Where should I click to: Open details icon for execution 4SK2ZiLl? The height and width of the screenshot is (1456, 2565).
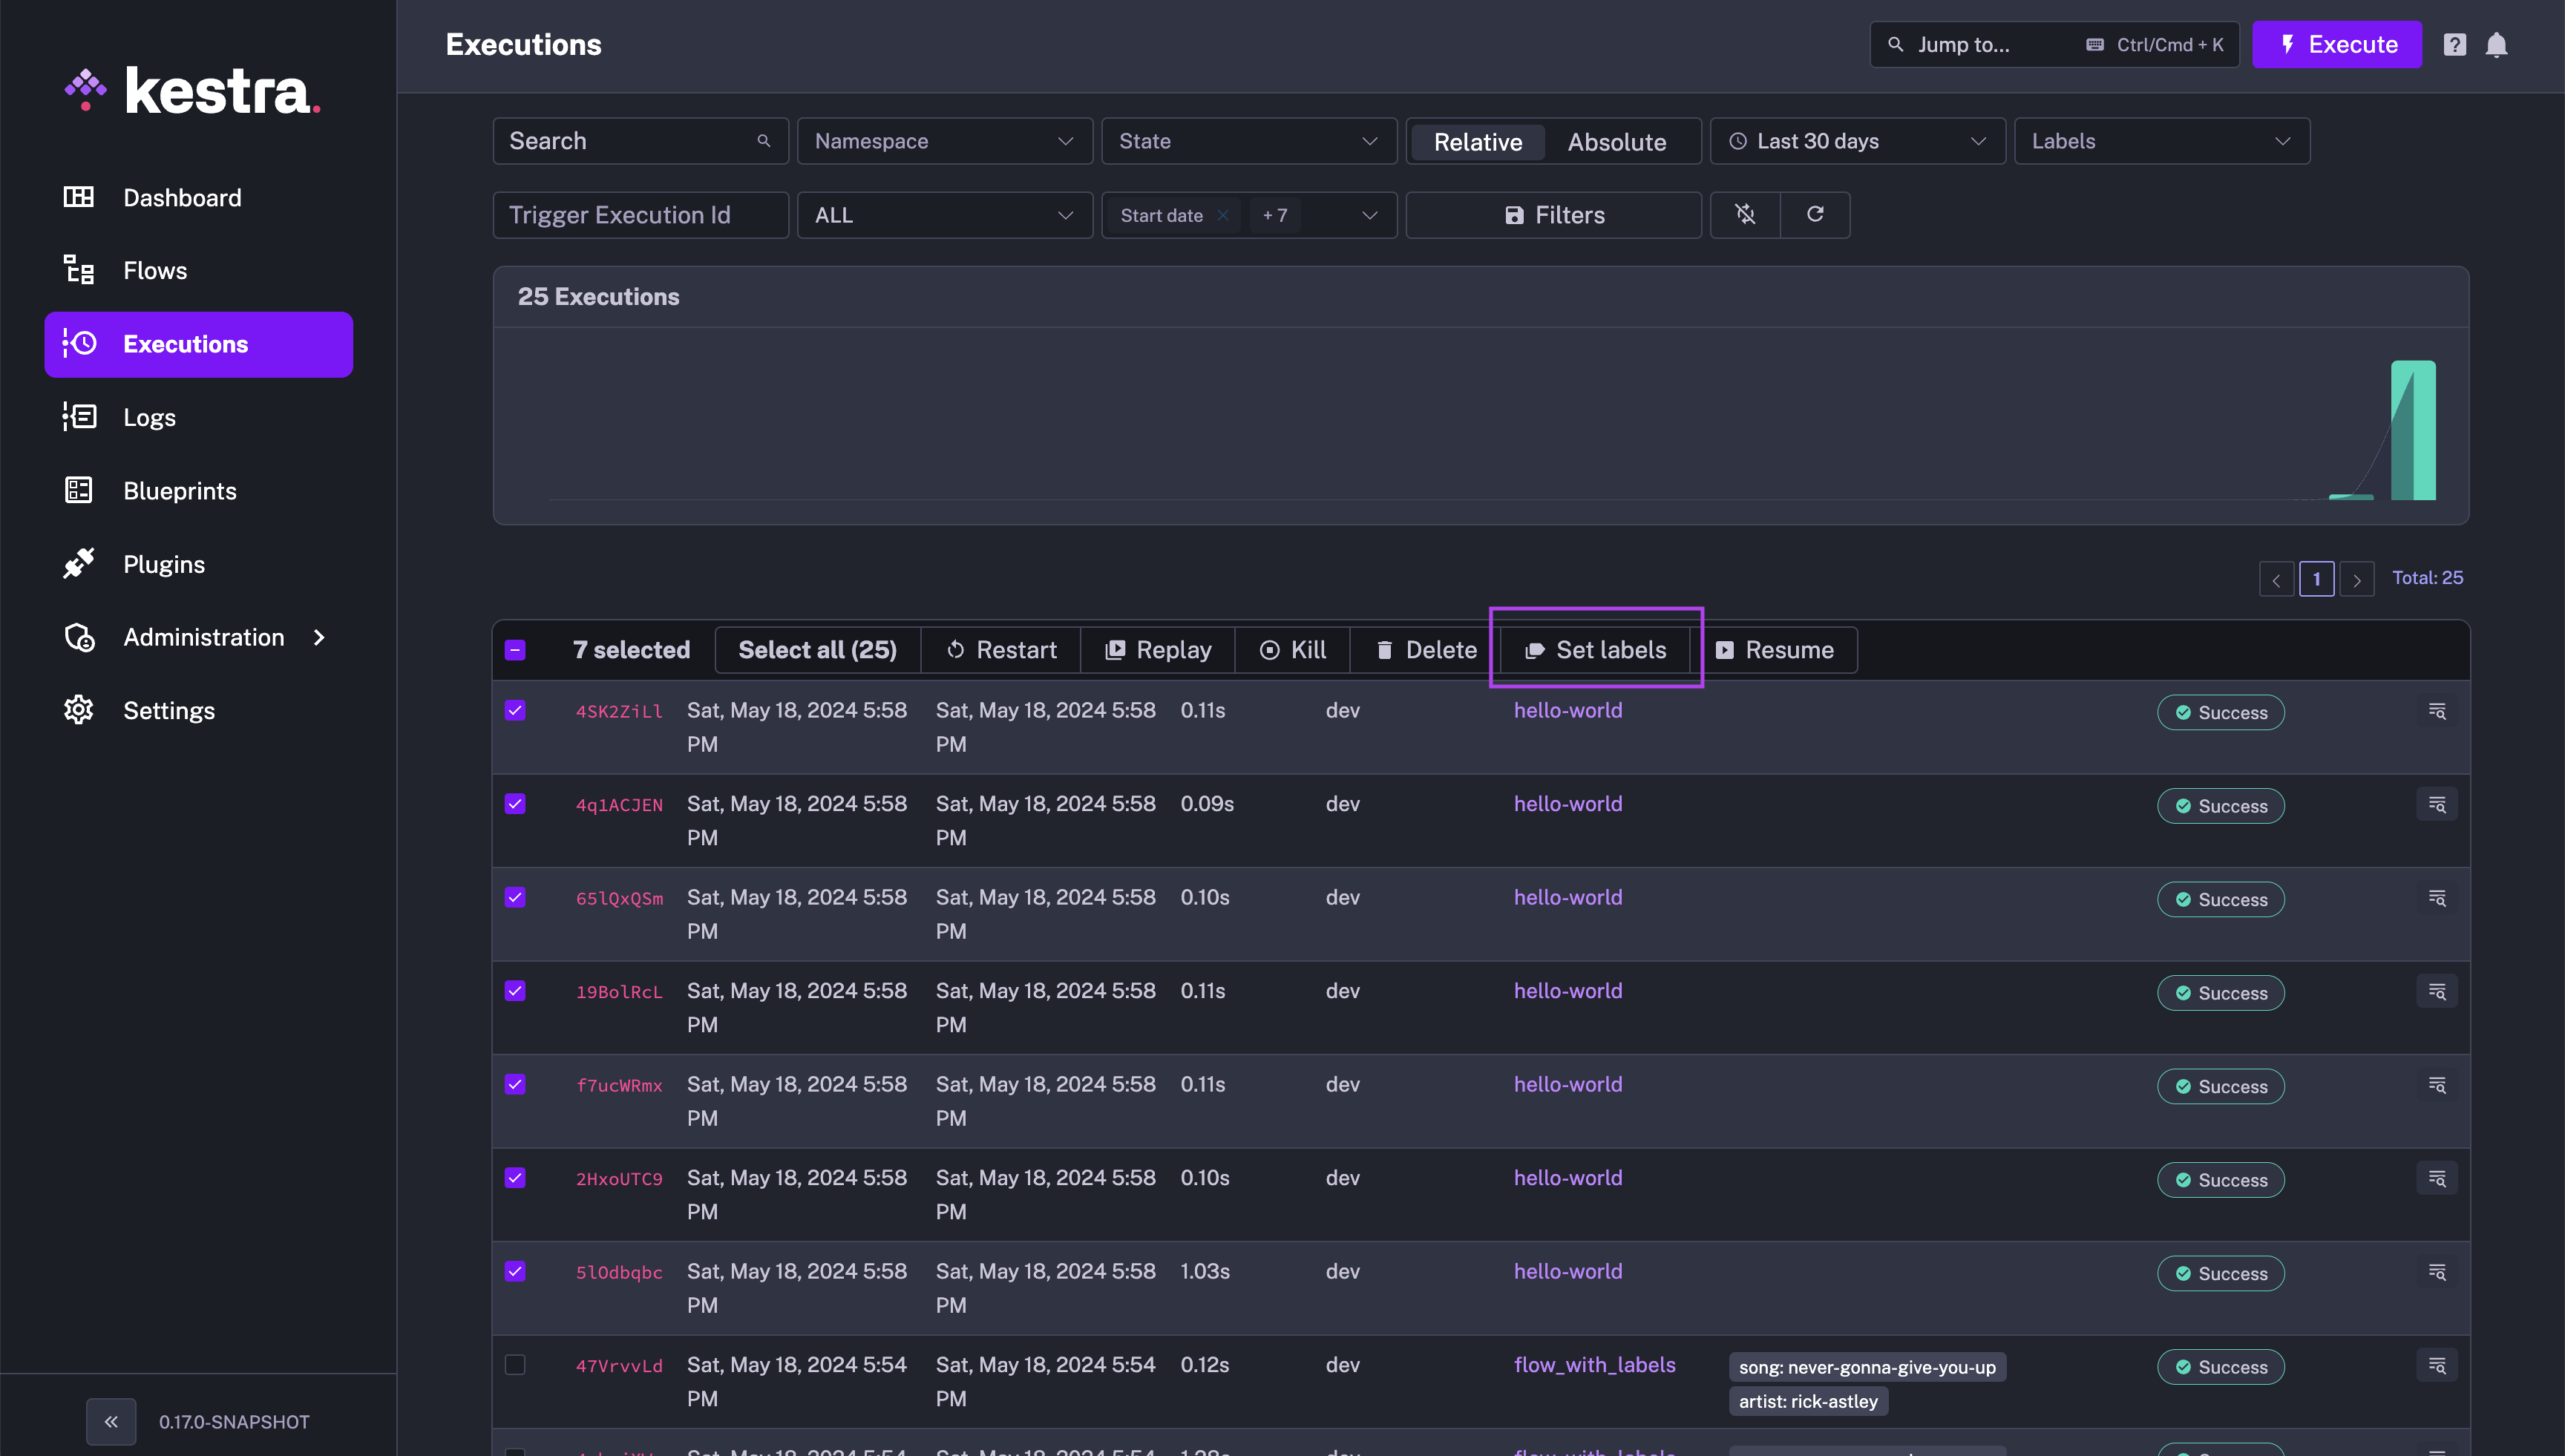point(2437,711)
